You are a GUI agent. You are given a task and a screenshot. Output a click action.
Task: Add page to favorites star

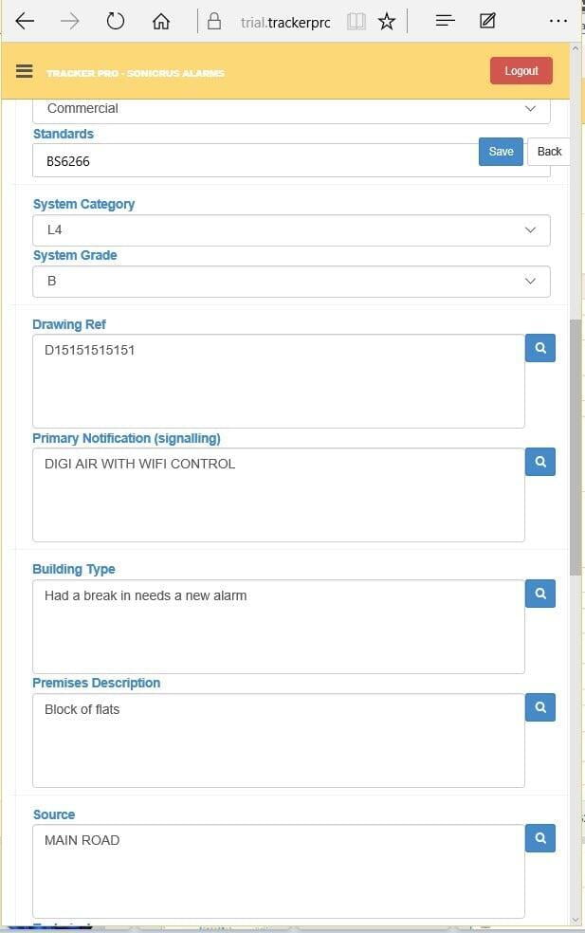387,21
